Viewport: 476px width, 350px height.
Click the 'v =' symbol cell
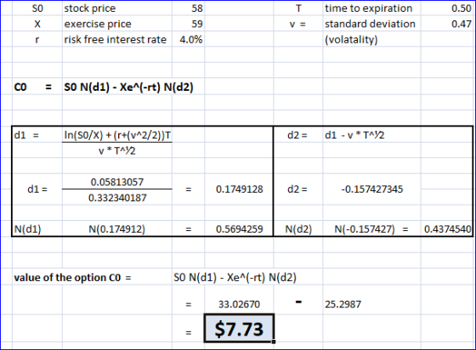(297, 24)
